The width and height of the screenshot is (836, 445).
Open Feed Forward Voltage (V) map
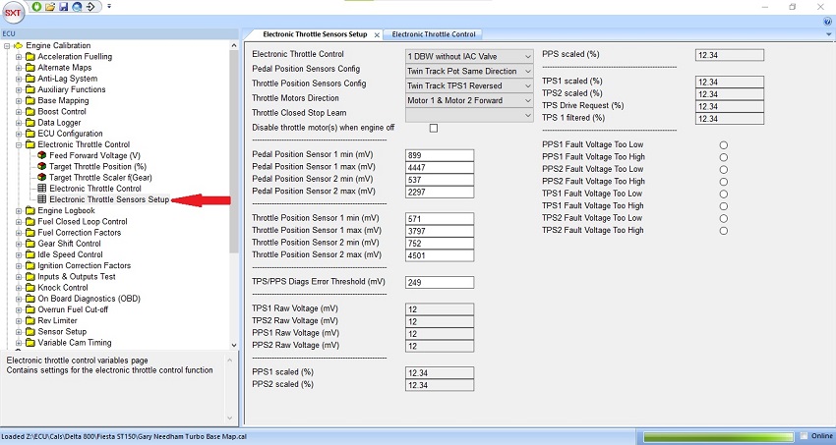tap(94, 155)
